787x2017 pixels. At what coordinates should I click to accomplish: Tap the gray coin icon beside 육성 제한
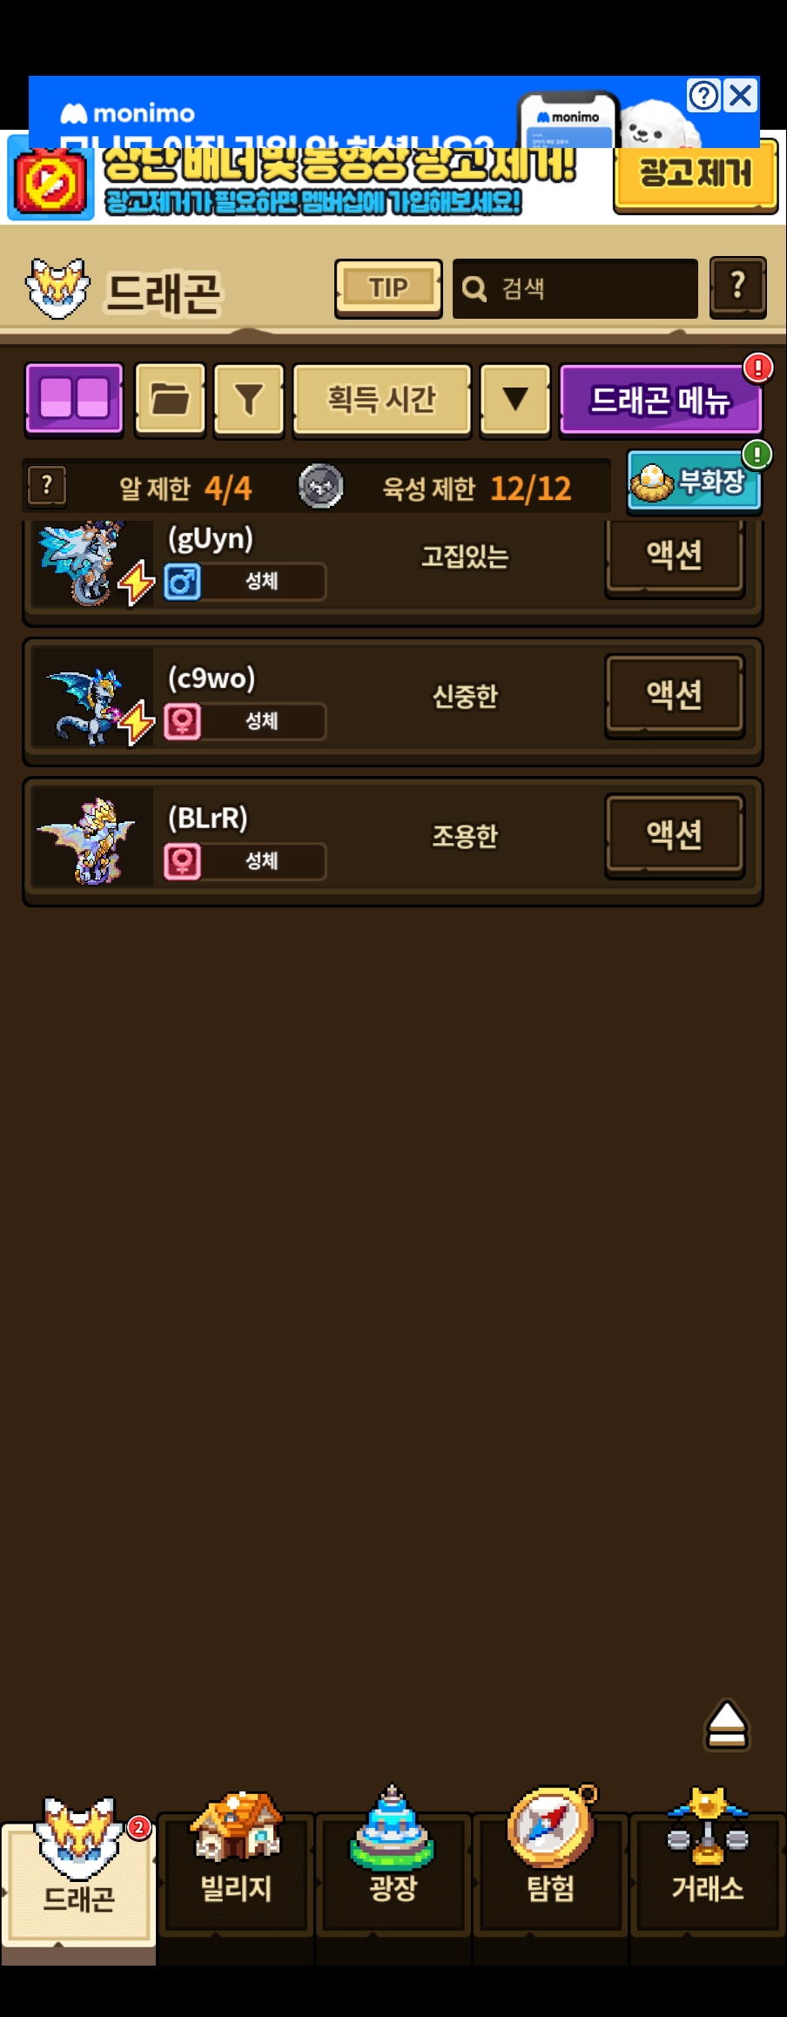coord(321,486)
